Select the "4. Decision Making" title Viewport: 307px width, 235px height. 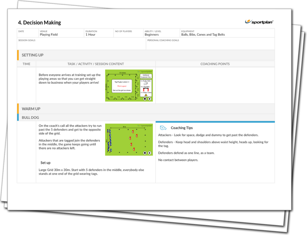click(39, 23)
